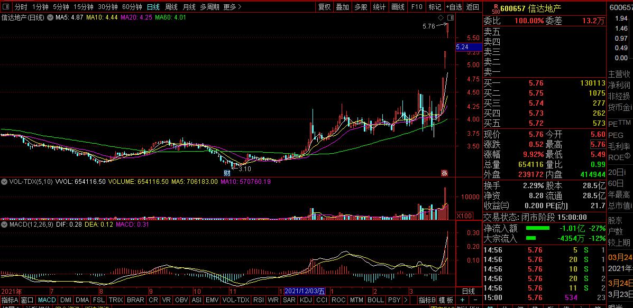Open the 多周期 multi-period view

pos(209,7)
